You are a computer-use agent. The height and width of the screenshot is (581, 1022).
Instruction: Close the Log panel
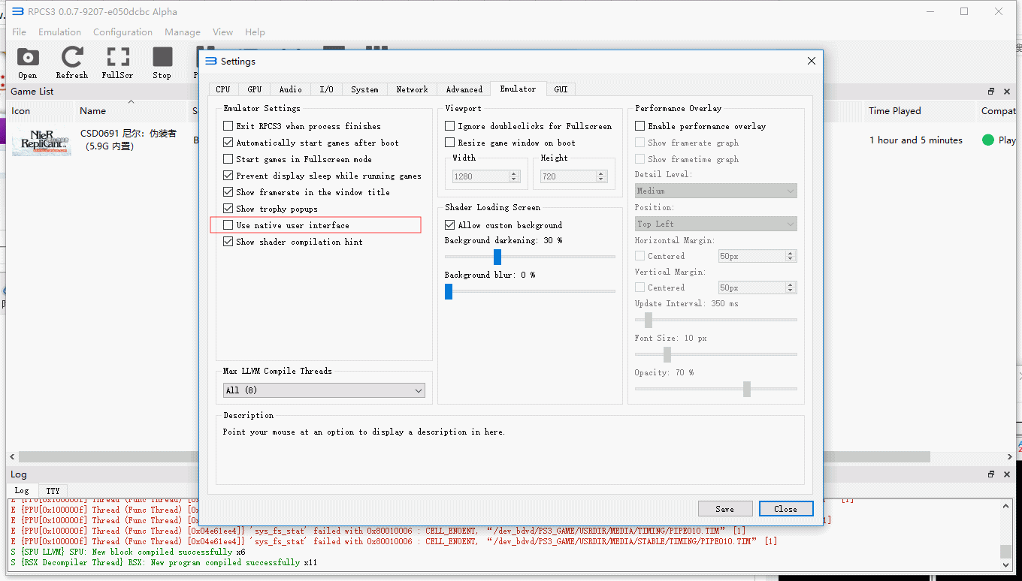[x=1007, y=474]
